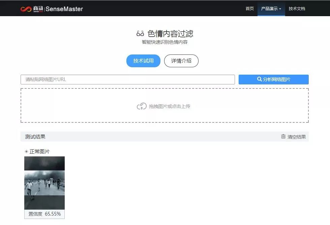Image resolution: width=330 pixels, height=225 pixels.
Task: Click the 智能快速识别色情内容 subtitle
Action: 164,42
